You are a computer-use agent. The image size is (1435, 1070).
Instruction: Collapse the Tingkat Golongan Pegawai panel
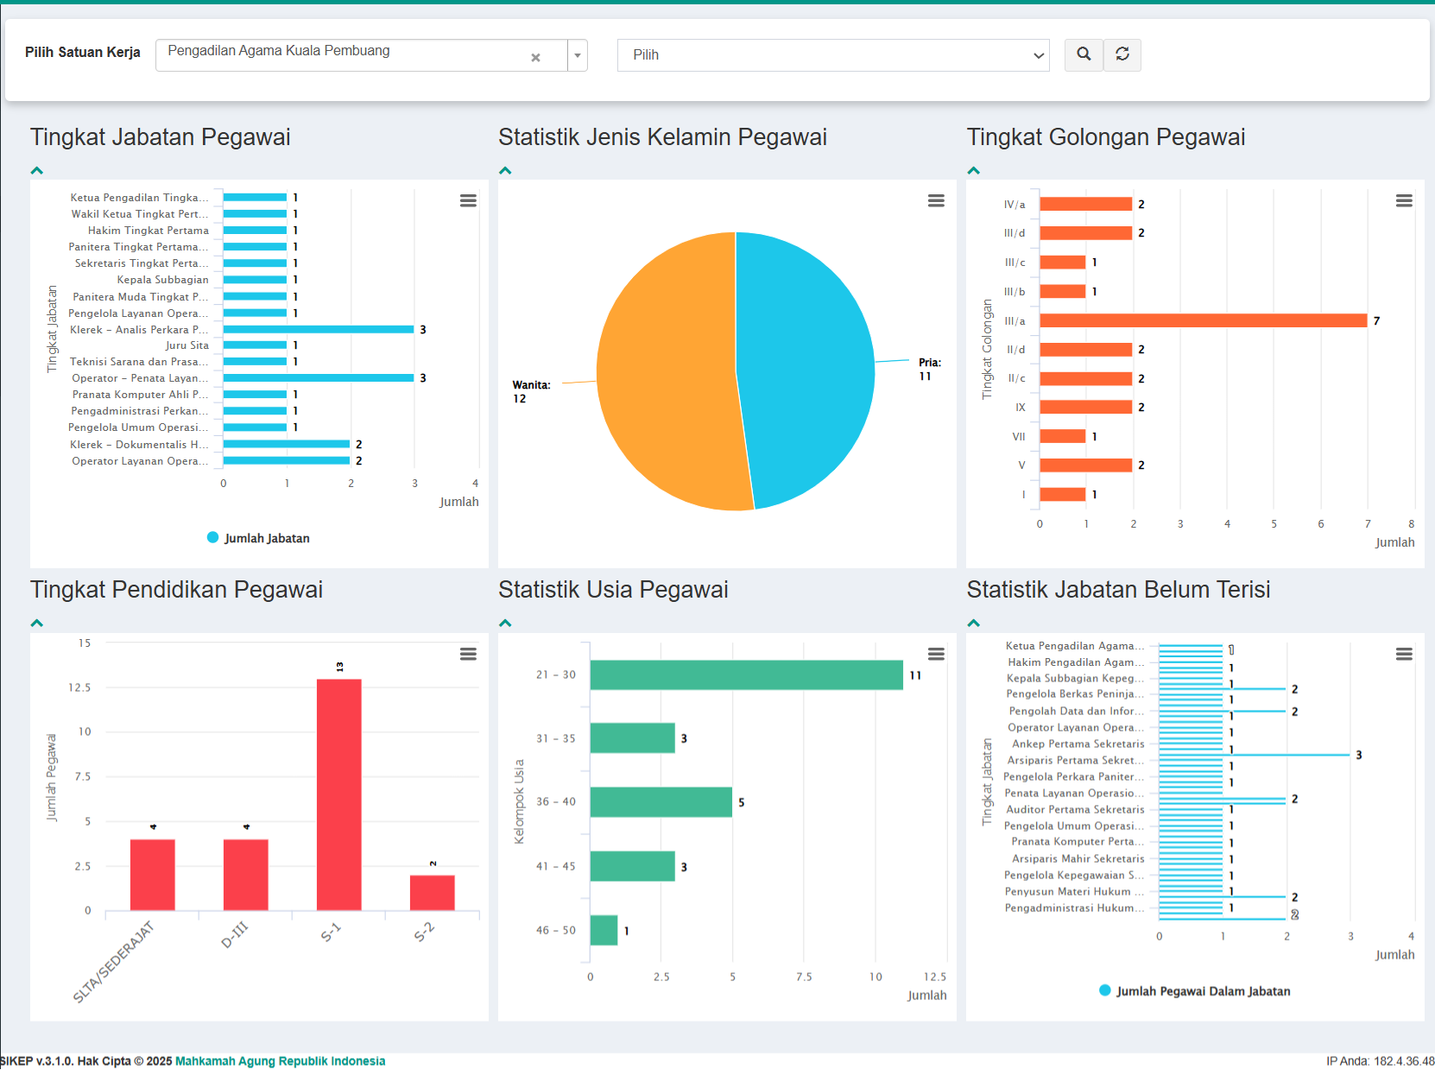[974, 171]
